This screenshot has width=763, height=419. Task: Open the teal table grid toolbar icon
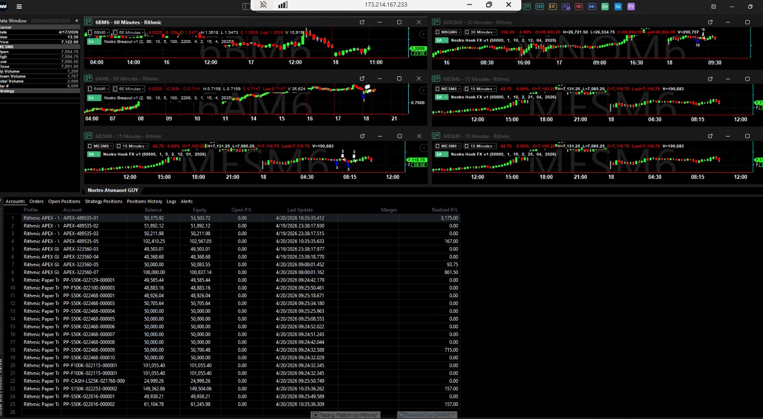pos(540,7)
